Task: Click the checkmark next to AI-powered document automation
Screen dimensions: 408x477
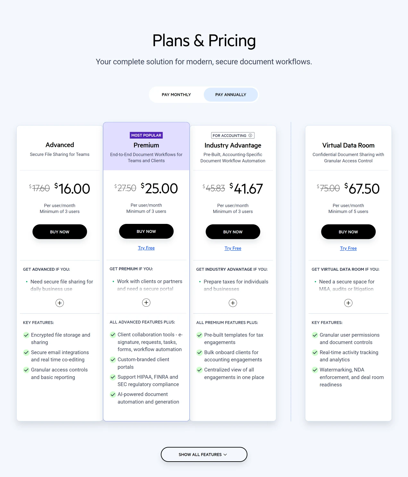Action: pyautogui.click(x=113, y=394)
